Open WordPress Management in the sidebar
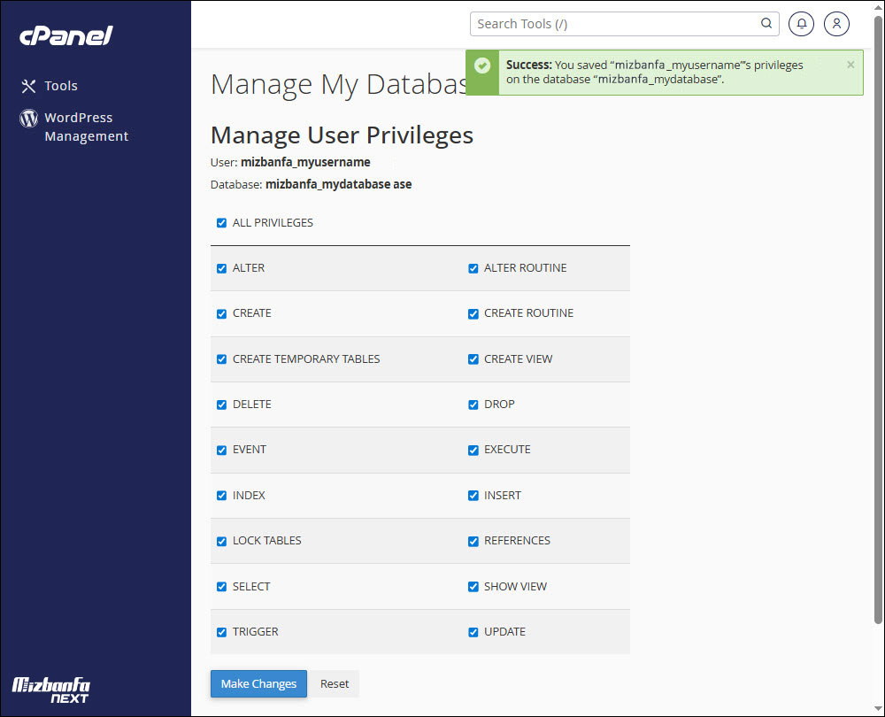 86,127
